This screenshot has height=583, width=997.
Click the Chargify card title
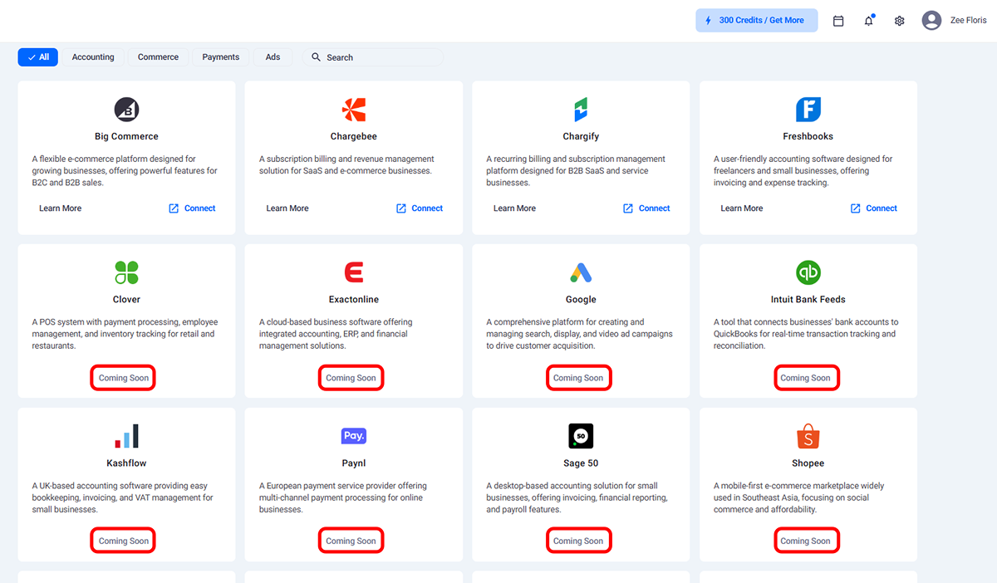coord(581,136)
